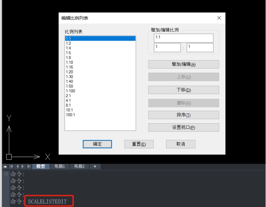
Task: Open 设置视口(P) button
Action: 183,128
